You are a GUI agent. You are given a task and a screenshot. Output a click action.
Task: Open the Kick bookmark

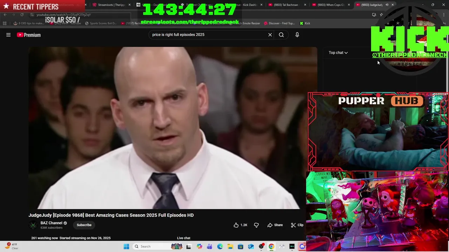tap(305, 23)
